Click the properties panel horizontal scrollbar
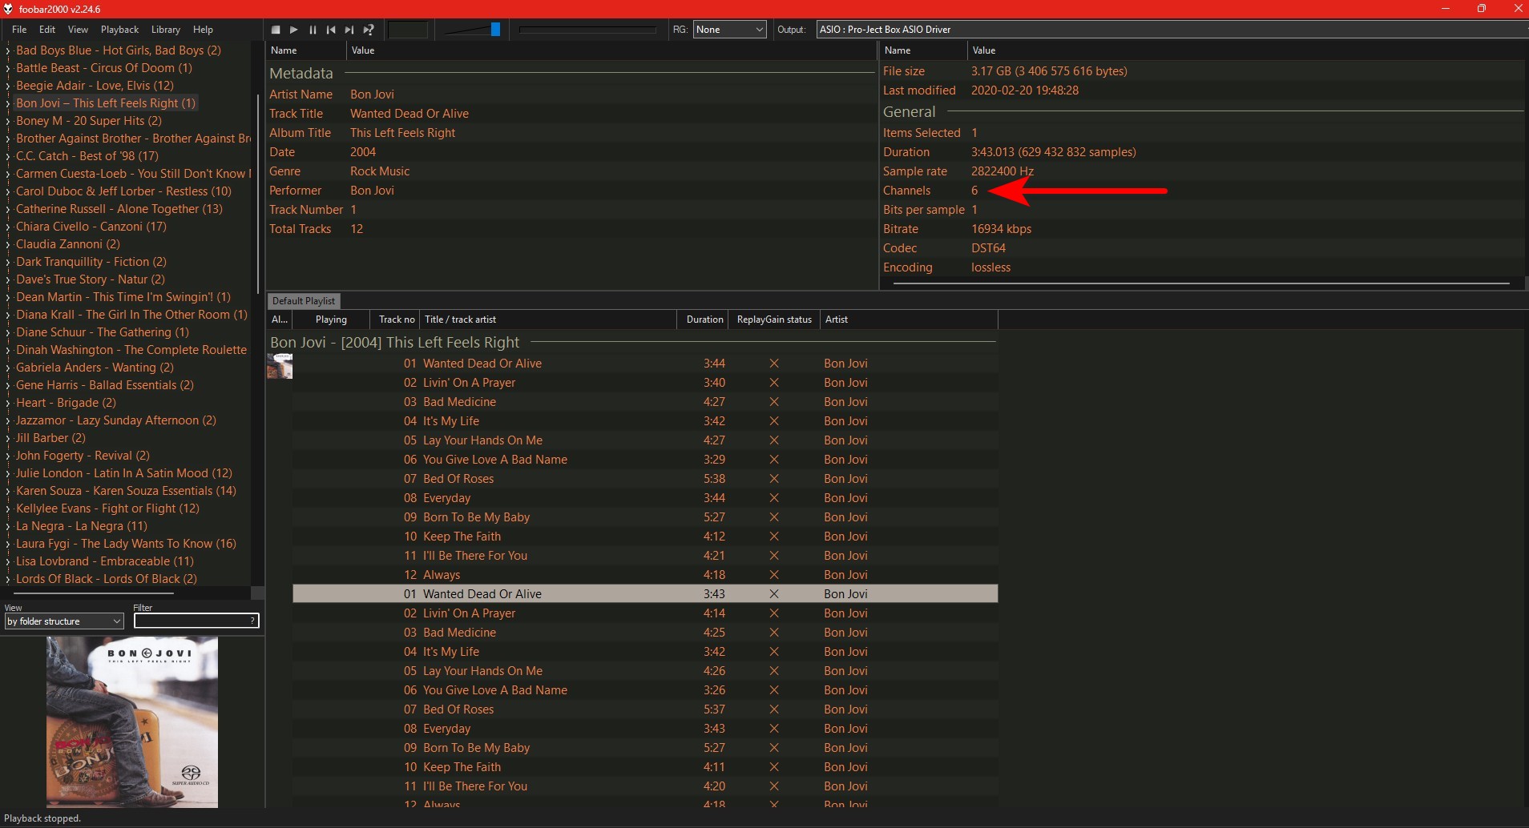 pyautogui.click(x=1201, y=283)
